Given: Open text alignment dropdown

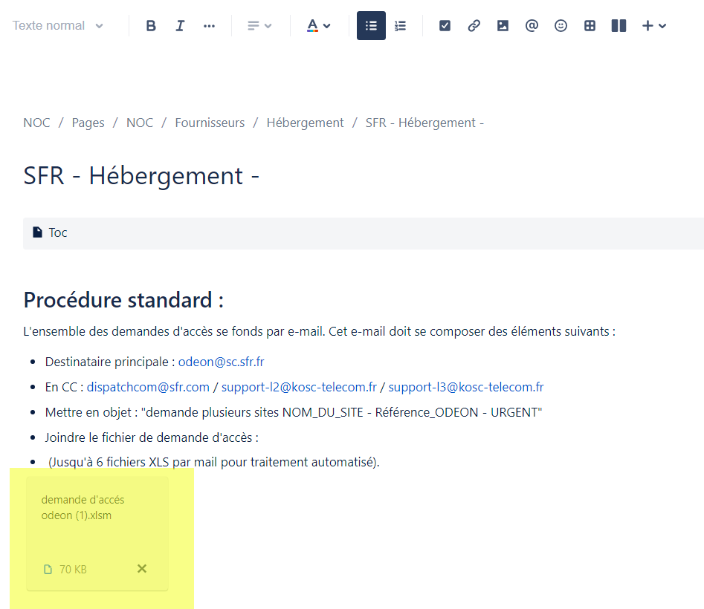Looking at the screenshot, I should pyautogui.click(x=259, y=25).
